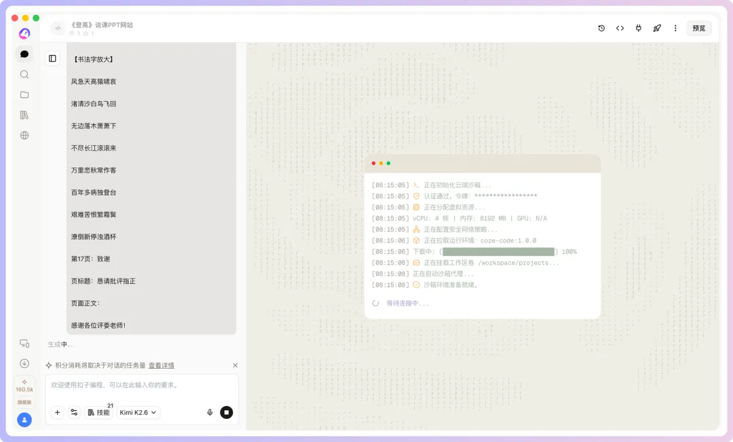The width and height of the screenshot is (733, 442).
Task: Show code view angle-brackets icon
Action: [x=620, y=28]
